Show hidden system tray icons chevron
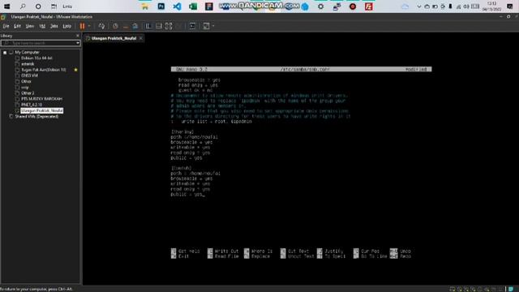The width and height of the screenshot is (519, 292). (418, 6)
